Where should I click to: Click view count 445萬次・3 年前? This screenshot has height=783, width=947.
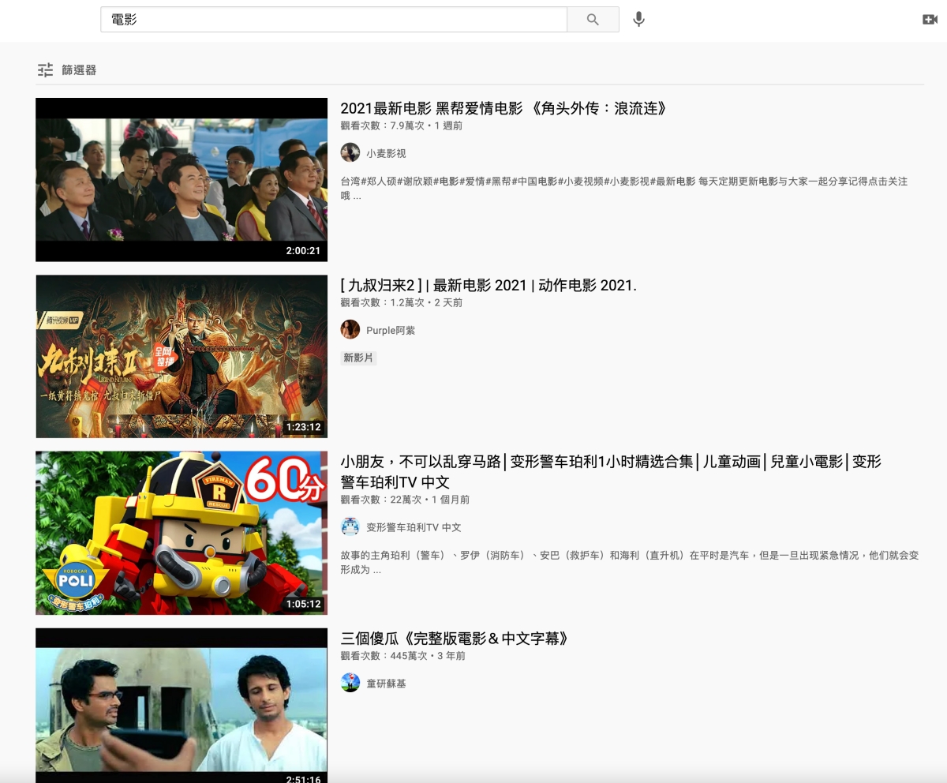coord(403,656)
